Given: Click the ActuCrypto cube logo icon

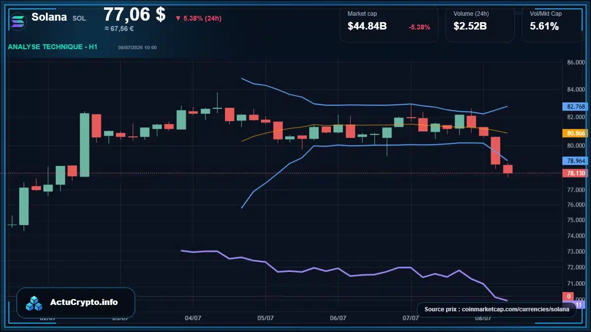Looking at the screenshot, I should (x=34, y=303).
